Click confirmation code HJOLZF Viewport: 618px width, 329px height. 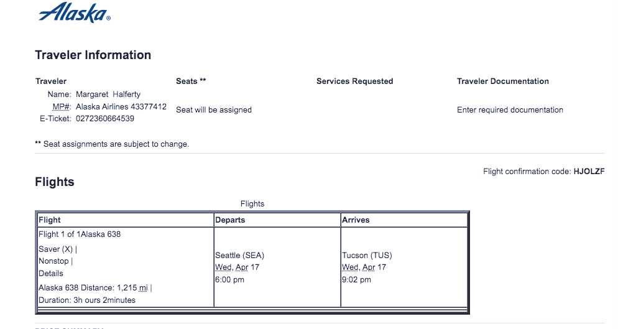click(x=589, y=172)
